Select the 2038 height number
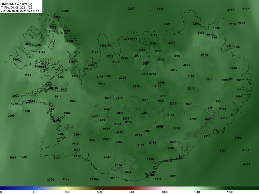This screenshot has height=194, width=259. pyautogui.click(x=128, y=172)
